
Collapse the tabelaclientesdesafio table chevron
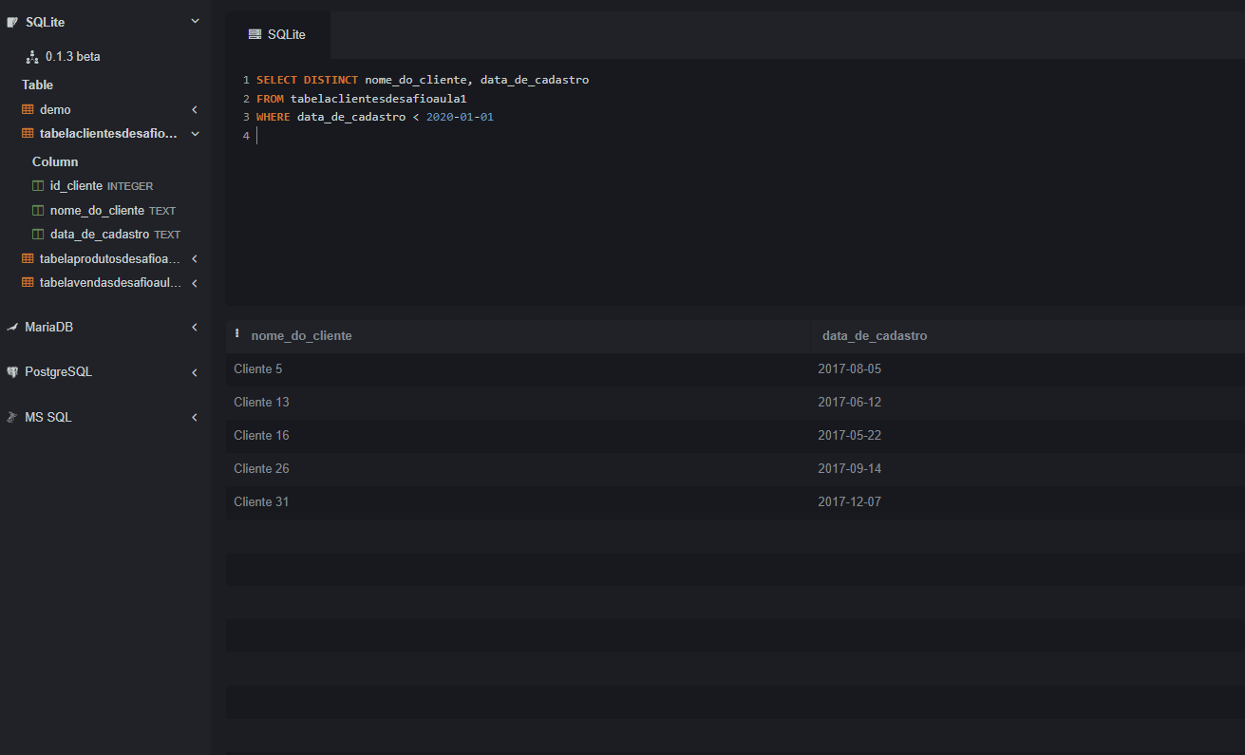(x=195, y=134)
